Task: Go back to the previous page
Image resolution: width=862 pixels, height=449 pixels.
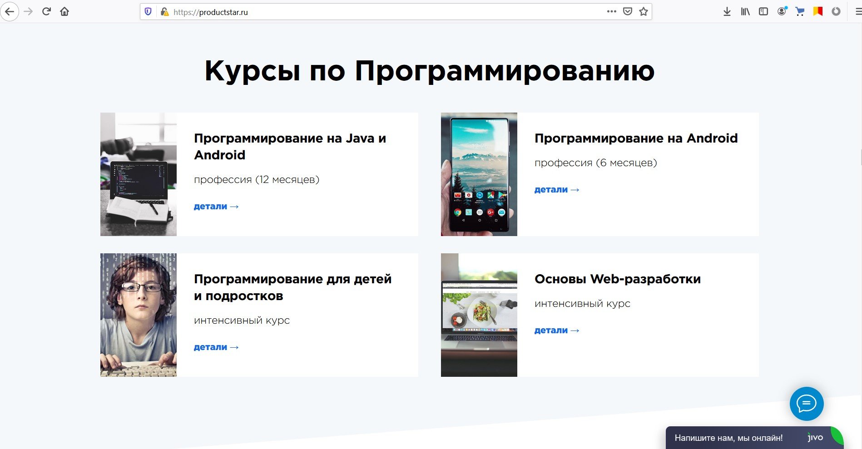Action: click(10, 12)
